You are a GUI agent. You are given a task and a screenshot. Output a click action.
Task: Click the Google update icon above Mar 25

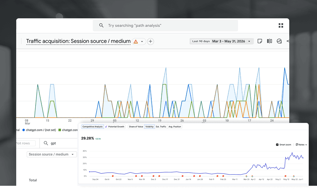tap(246, 176)
